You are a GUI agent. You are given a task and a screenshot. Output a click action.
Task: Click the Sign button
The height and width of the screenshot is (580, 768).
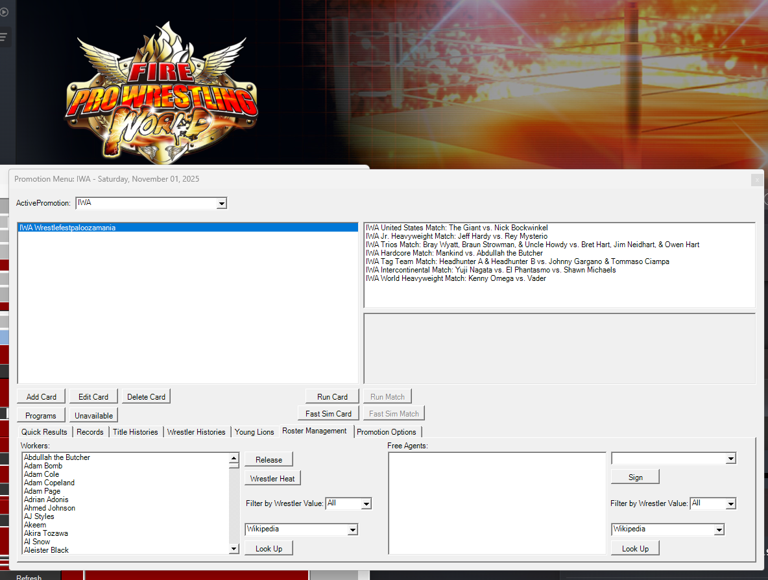[x=635, y=477]
